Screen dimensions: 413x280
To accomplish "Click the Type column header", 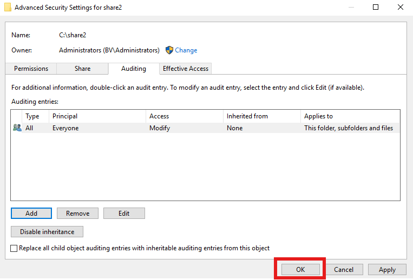I will click(x=32, y=116).
